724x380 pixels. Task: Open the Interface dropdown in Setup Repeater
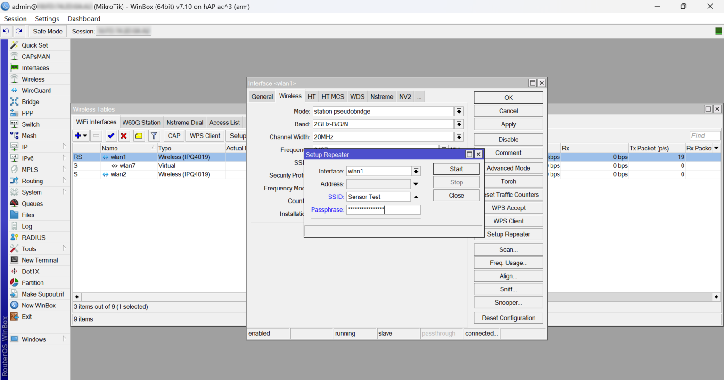tap(416, 171)
